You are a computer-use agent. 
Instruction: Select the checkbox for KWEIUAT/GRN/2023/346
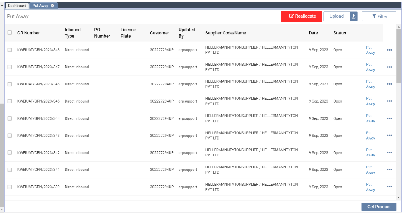10,84
